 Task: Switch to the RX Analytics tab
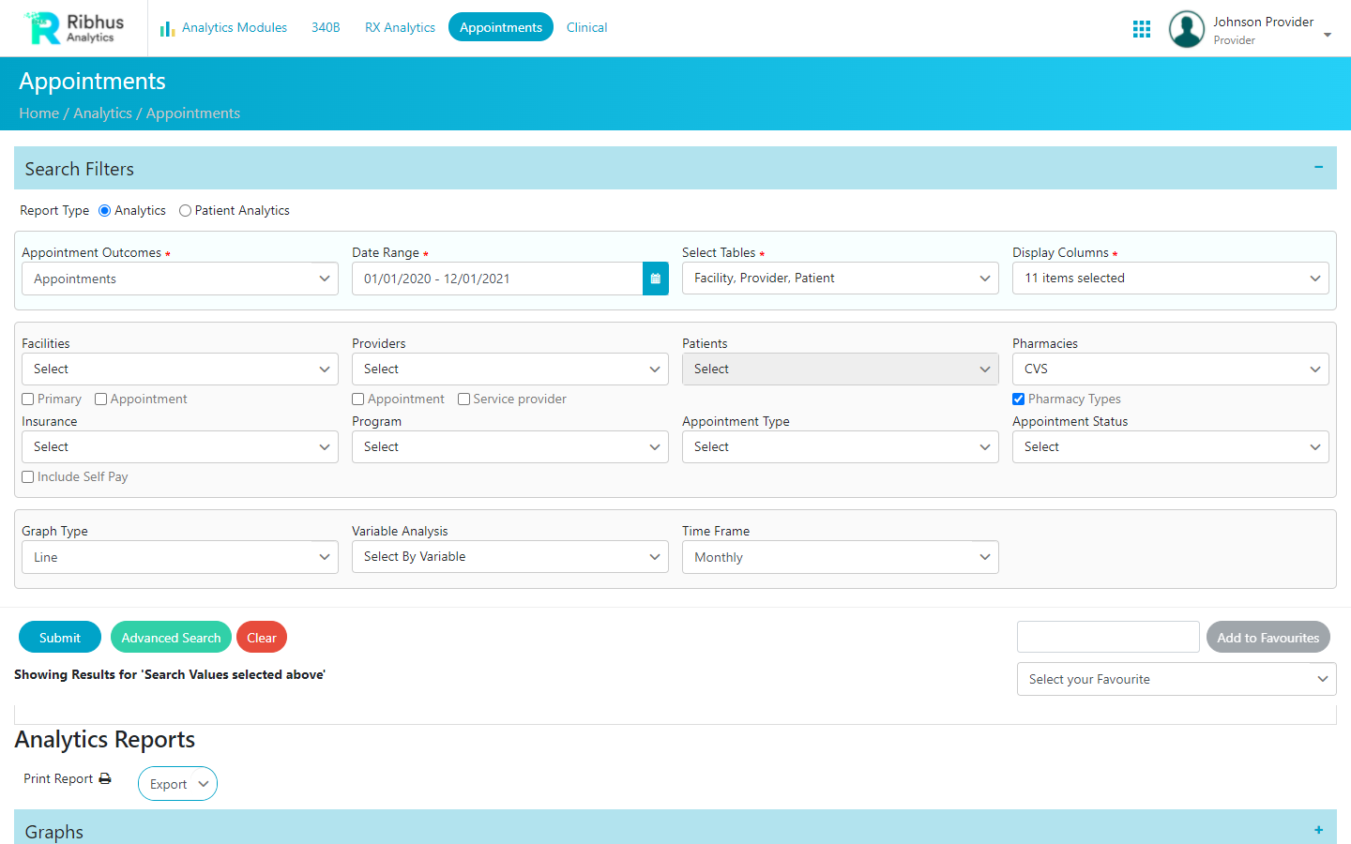point(400,27)
